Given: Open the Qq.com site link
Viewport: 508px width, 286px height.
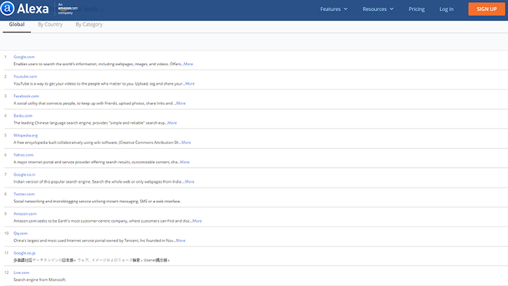Looking at the screenshot, I should pos(20,233).
